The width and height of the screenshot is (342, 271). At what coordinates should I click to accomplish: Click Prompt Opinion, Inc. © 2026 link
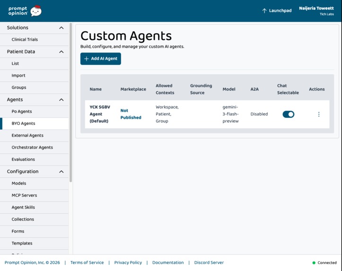[x=32, y=262]
